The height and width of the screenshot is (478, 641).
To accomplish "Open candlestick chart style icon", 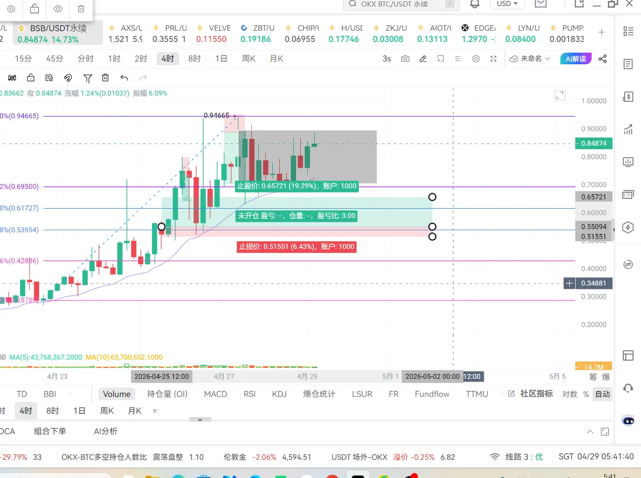I will [x=12, y=78].
